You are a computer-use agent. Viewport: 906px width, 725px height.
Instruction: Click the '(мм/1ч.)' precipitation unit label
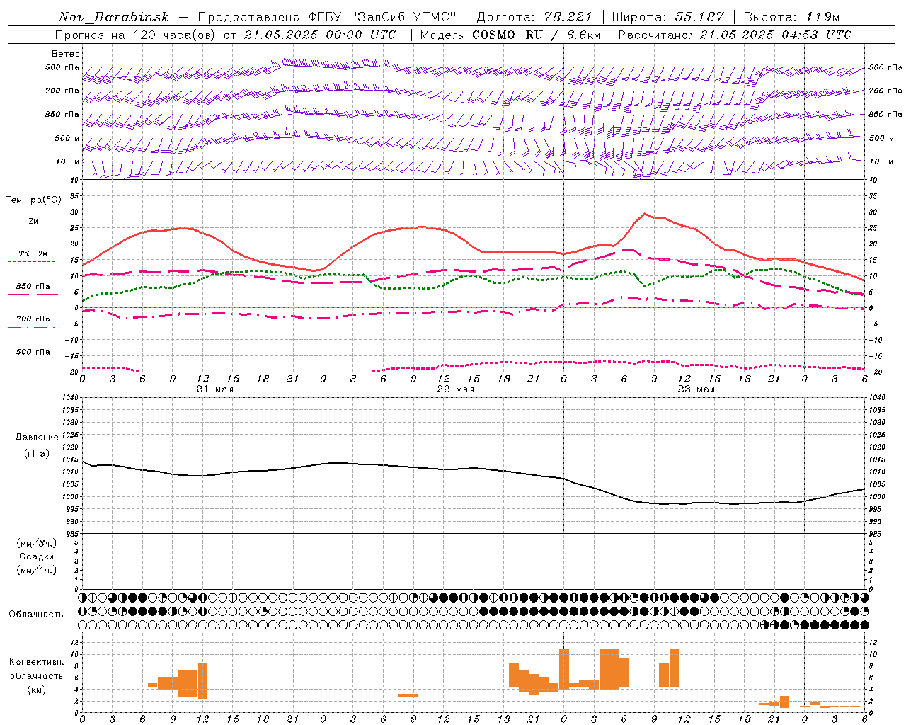(x=37, y=570)
